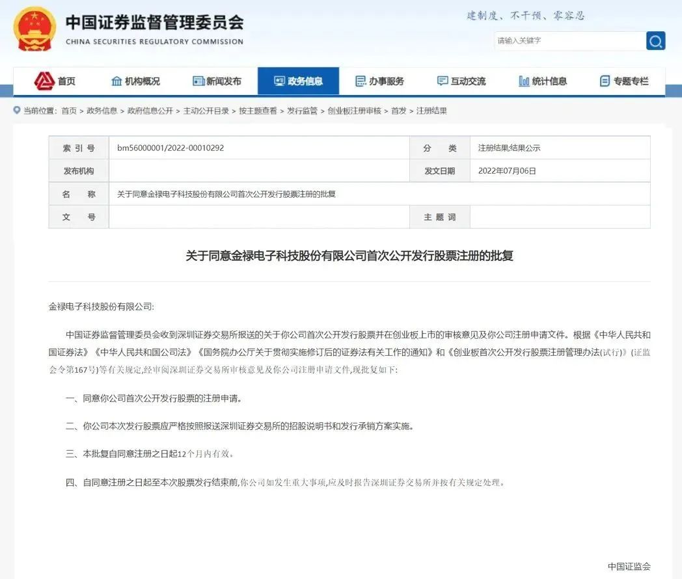Click the magnifier search button
Viewport: 682px width, 579px height.
(x=655, y=41)
